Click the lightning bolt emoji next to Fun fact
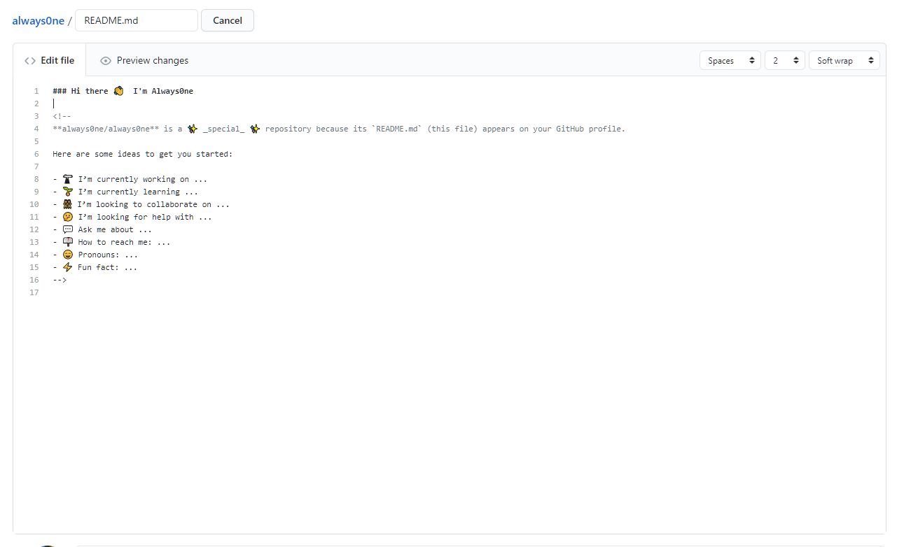 pyautogui.click(x=68, y=267)
